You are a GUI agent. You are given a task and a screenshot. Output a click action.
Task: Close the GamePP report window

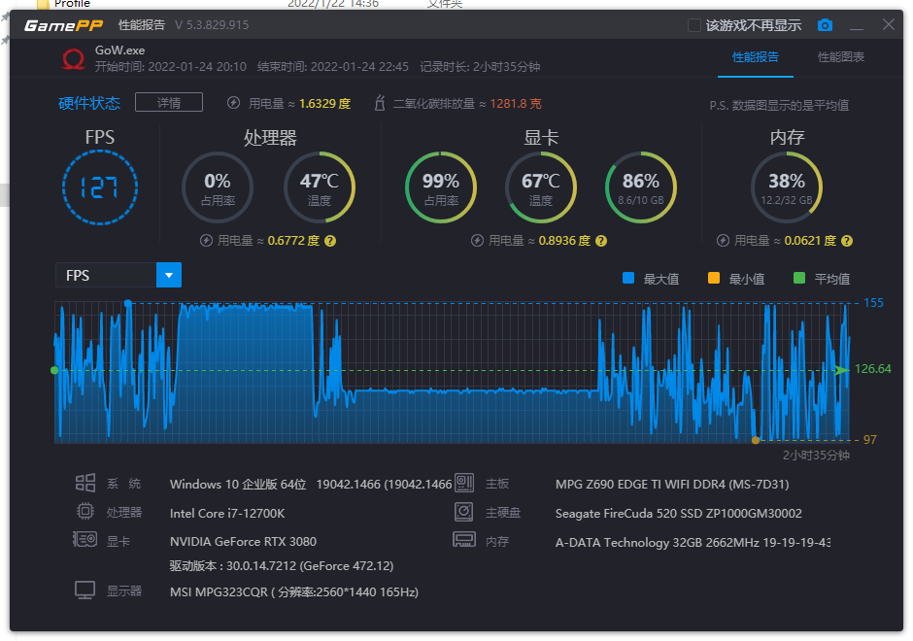pyautogui.click(x=889, y=24)
